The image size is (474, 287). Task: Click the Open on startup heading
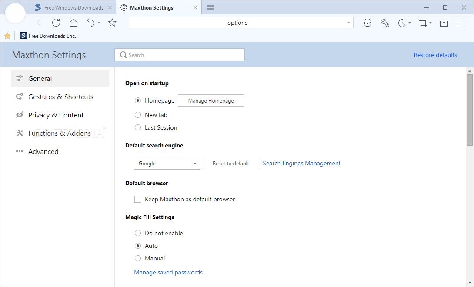[x=147, y=83]
